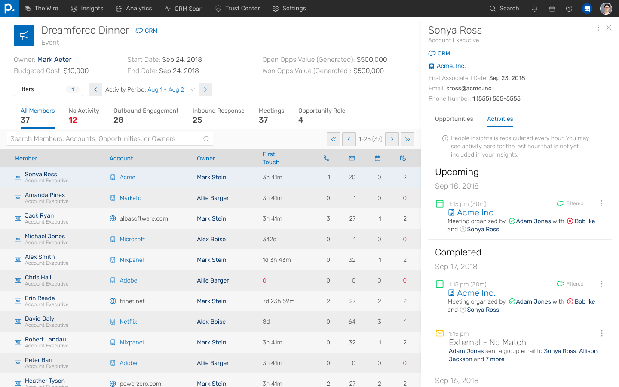Viewport: 619px width, 387px height.
Task: Select the Inbound Response tab
Action: pos(218,116)
